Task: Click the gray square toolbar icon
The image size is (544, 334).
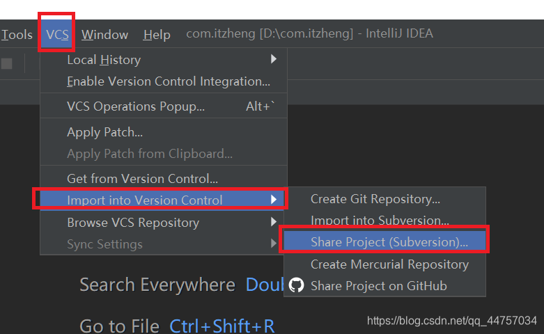Action: [x=6, y=64]
